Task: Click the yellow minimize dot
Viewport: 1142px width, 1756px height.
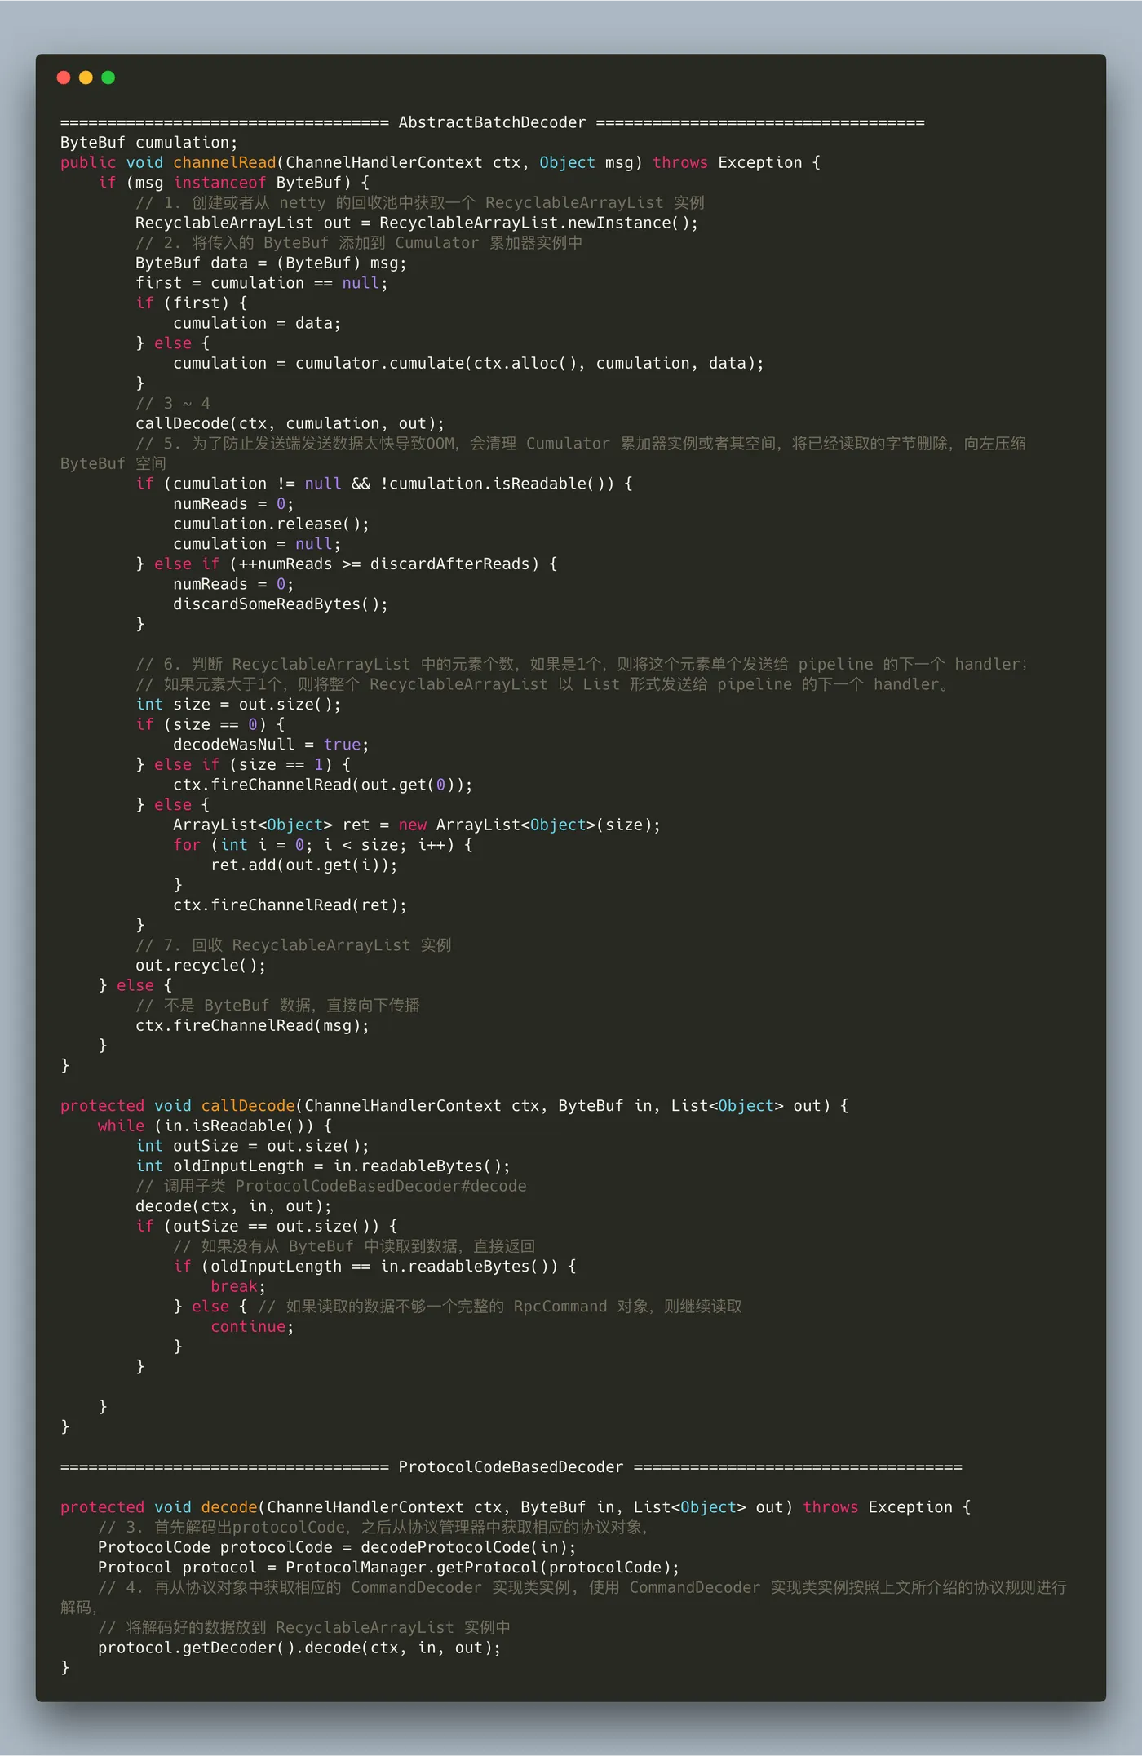Action: pos(86,77)
